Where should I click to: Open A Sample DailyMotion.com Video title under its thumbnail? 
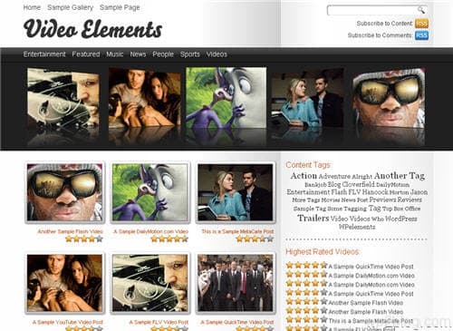(x=150, y=231)
